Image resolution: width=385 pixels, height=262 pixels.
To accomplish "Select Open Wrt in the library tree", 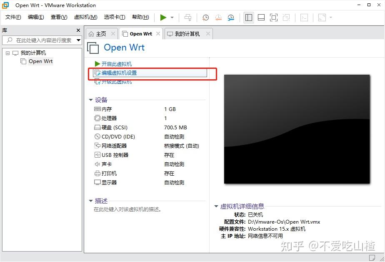I will tap(40, 61).
